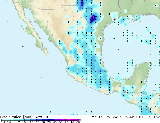160x123 pixels.
Task: Click the 20–25 mm legend color box
Action: click(45, 120)
